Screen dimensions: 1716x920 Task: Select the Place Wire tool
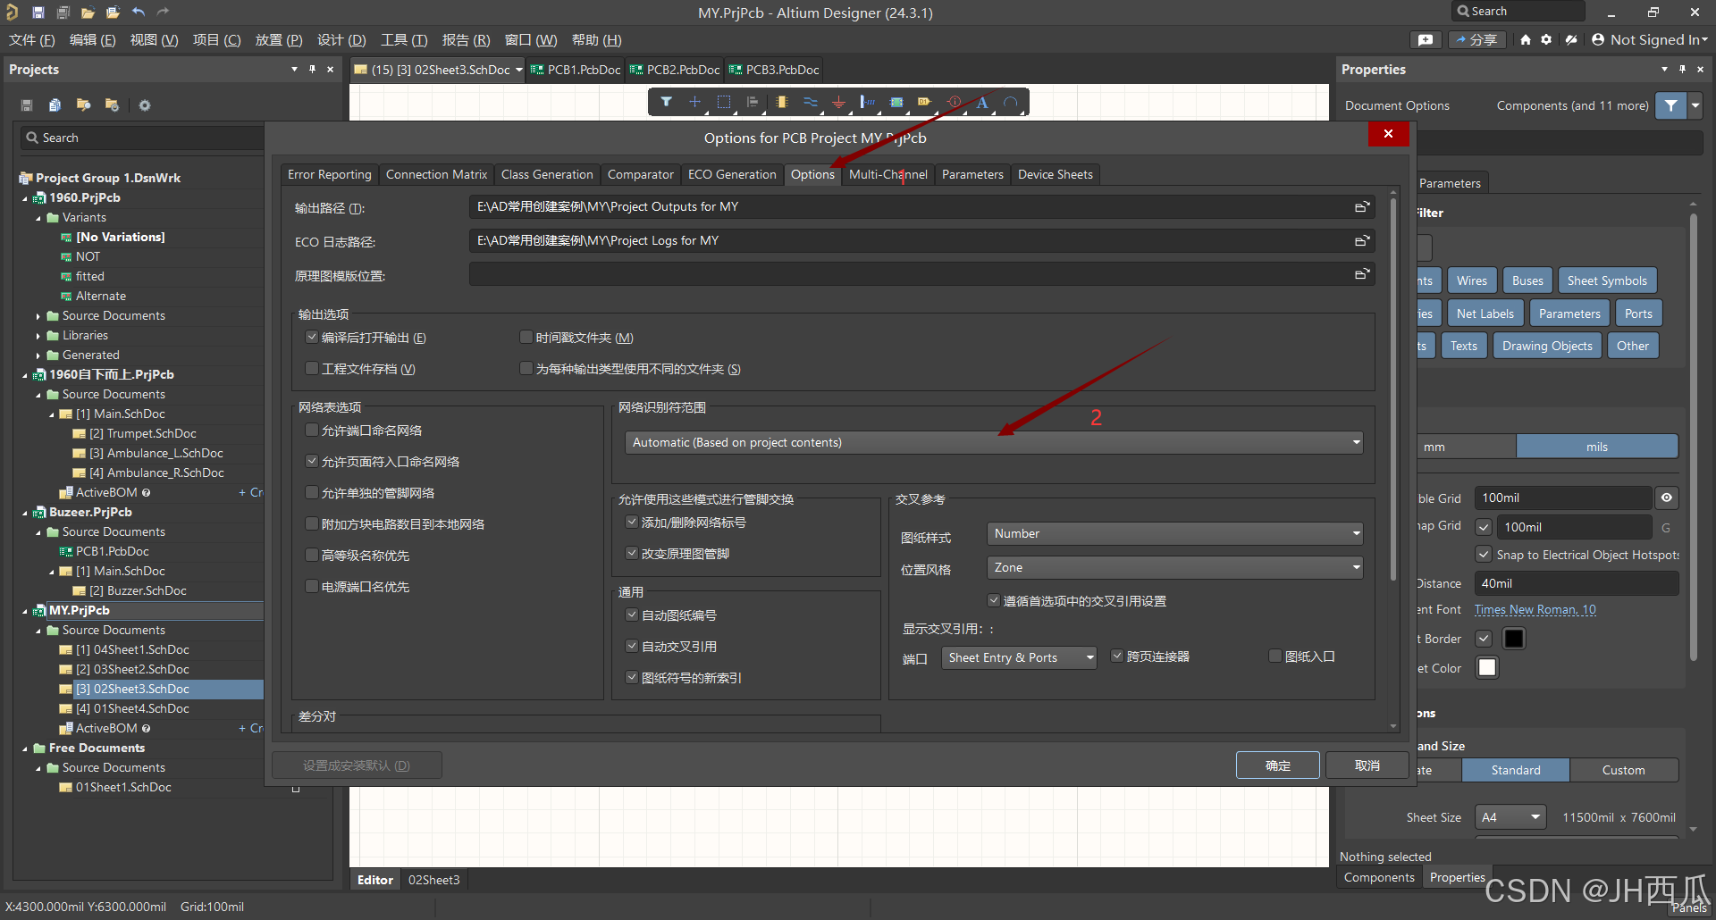tap(811, 102)
